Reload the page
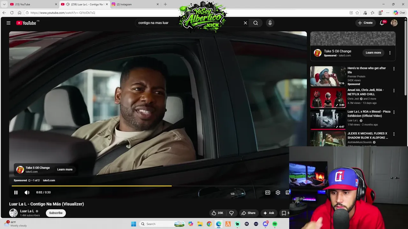 pos(12,13)
